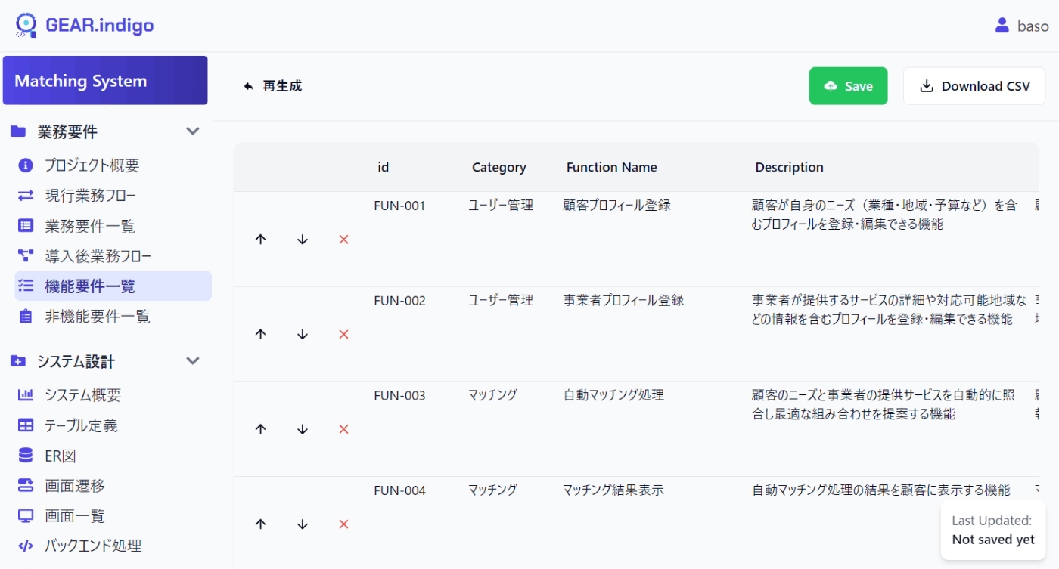1059x569 pixels.
Task: Move FUN-002 row down with arrow
Action: click(303, 334)
